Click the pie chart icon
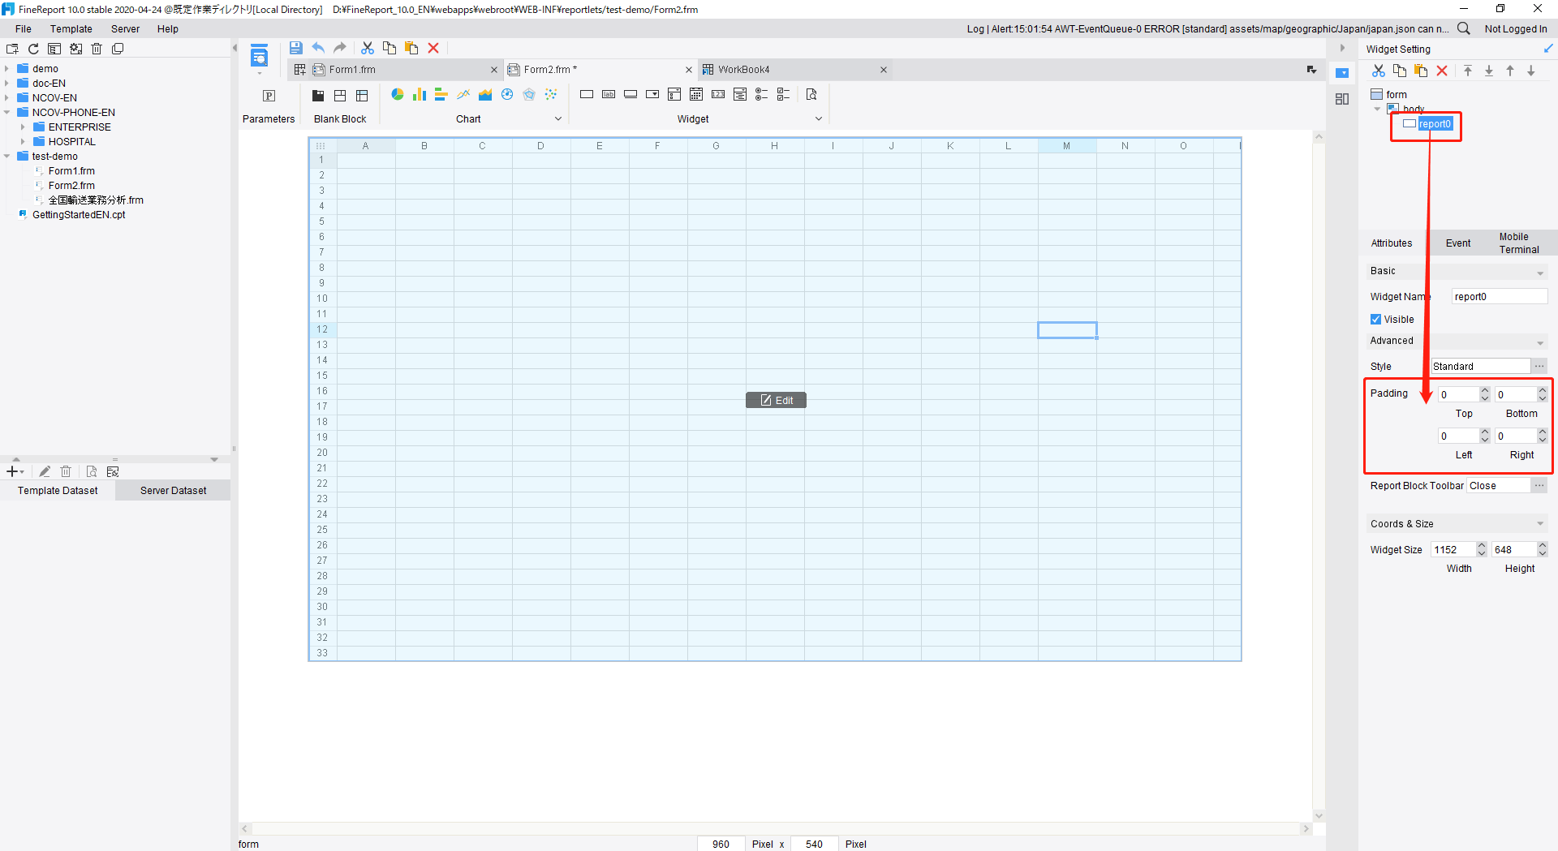The width and height of the screenshot is (1558, 851). pyautogui.click(x=398, y=95)
